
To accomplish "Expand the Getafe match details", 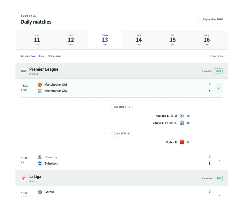I will tap(219, 195).
